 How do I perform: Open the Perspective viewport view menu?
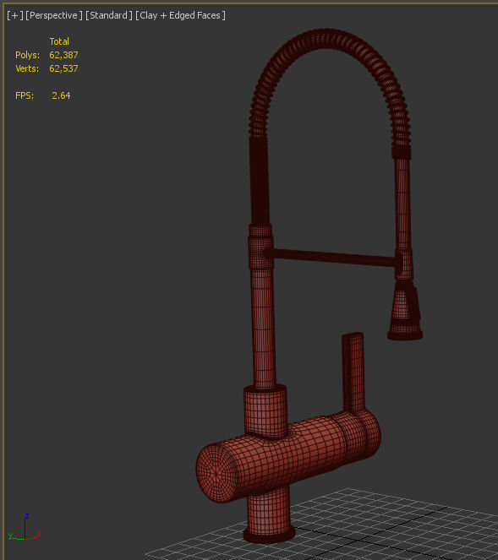[54, 15]
